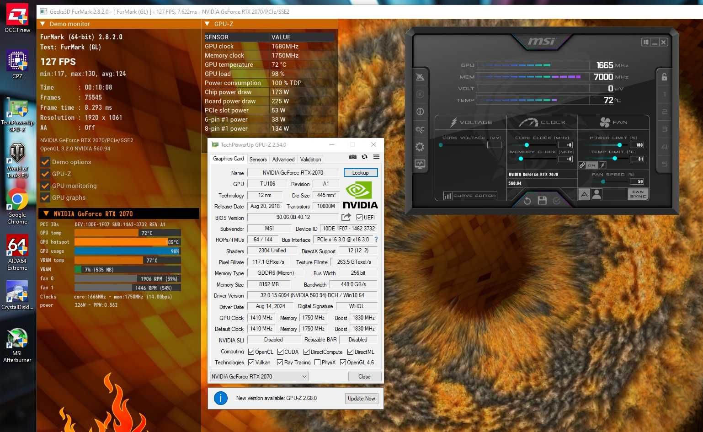Click the Update Now button
This screenshot has height=432, width=703.
coord(362,399)
